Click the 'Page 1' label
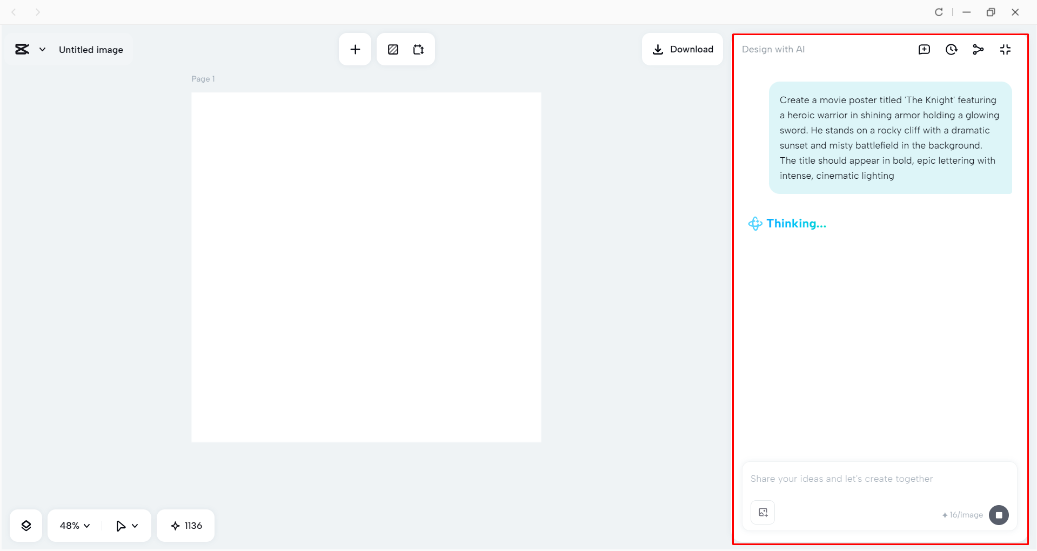The height and width of the screenshot is (551, 1037). (203, 79)
